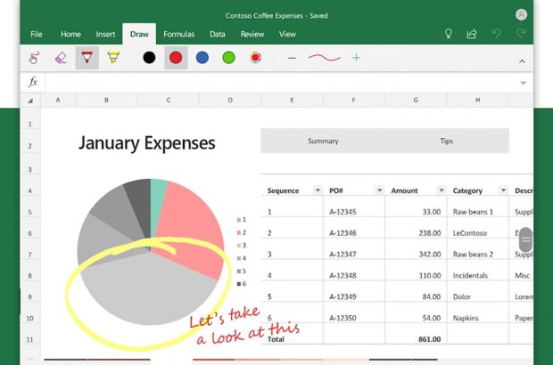Image resolution: width=553 pixels, height=365 pixels.
Task: Click the total 861.00 cell
Action: tap(429, 339)
